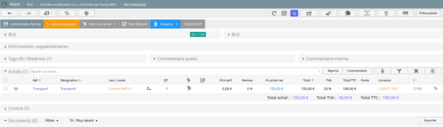This screenshot has width=443, height=127.
Task: Open the Ouverte status dropdown
Action: coord(165,24)
